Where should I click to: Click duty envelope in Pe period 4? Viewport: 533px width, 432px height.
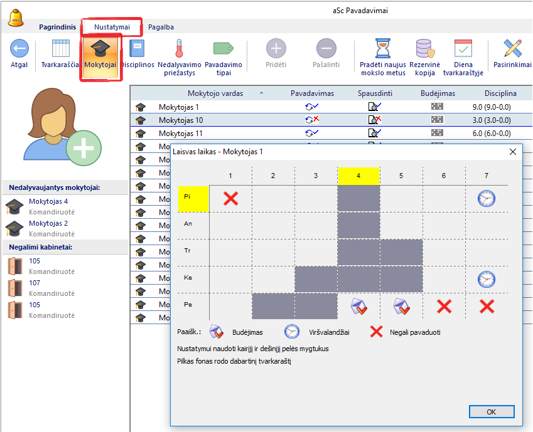[x=359, y=307]
